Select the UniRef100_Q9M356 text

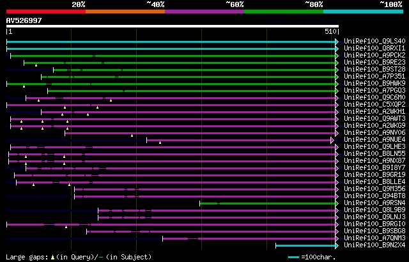click(374, 189)
